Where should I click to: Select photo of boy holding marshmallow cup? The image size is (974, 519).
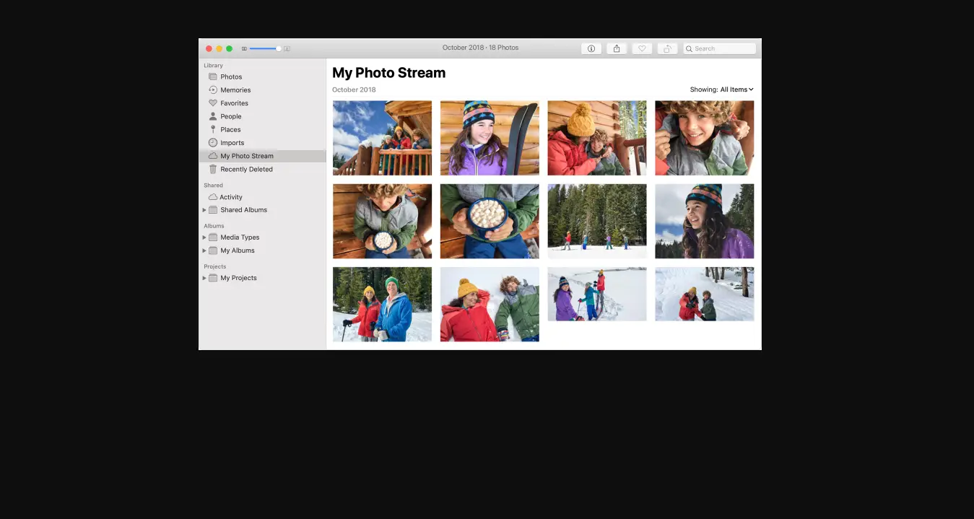tap(382, 221)
